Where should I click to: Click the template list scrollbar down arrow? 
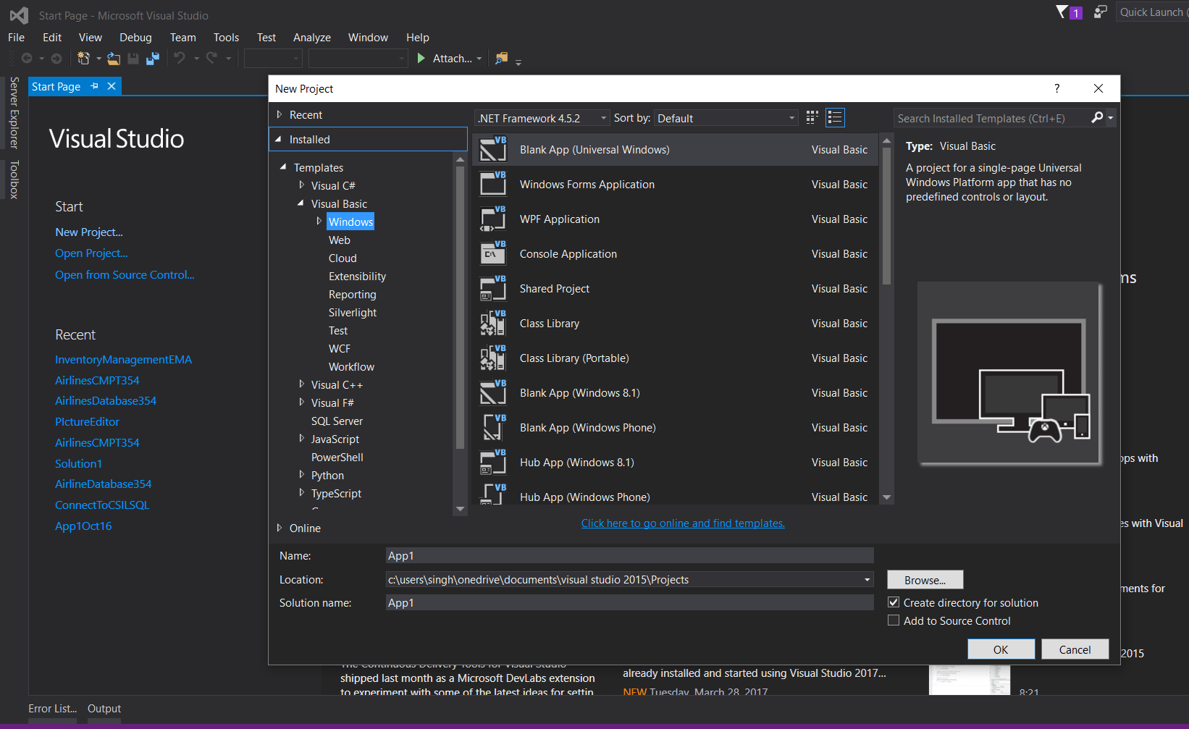(887, 497)
